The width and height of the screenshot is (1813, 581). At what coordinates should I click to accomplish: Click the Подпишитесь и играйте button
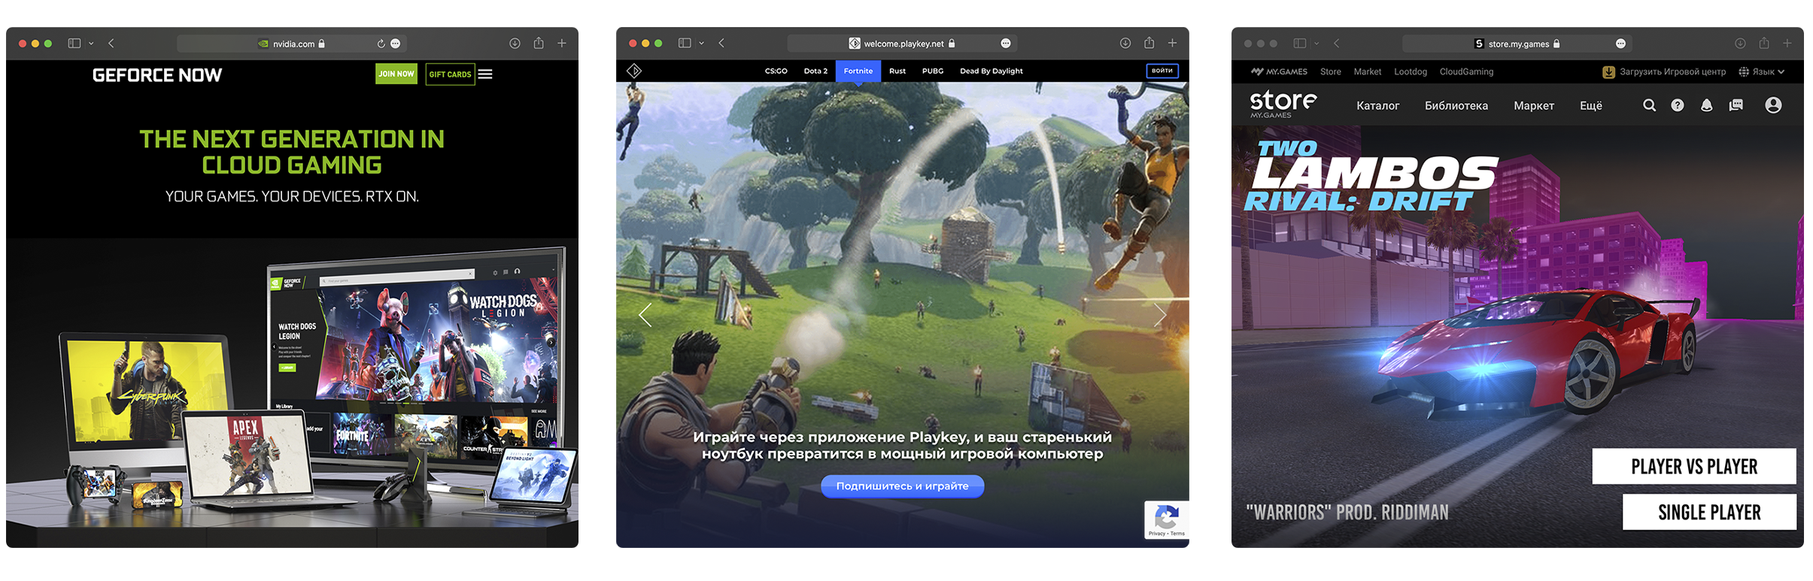point(902,486)
